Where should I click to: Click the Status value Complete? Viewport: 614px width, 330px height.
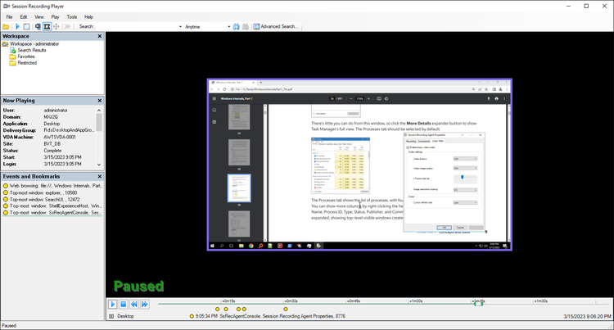pyautogui.click(x=52, y=151)
